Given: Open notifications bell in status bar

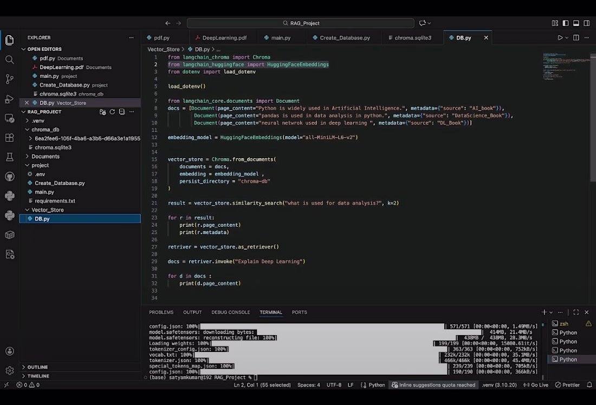Looking at the screenshot, I should (589, 385).
